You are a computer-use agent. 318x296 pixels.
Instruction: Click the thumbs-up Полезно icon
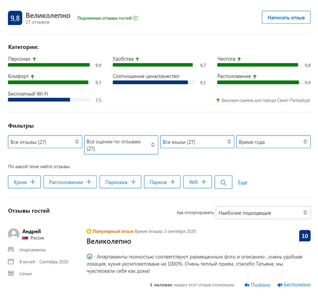pos(247,285)
